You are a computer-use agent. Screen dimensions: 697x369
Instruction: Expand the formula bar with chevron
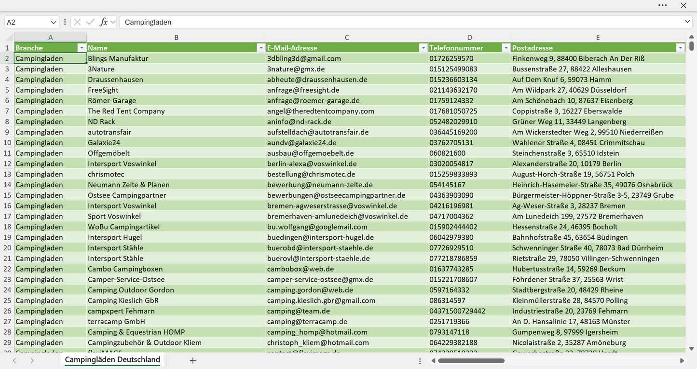[687, 22]
